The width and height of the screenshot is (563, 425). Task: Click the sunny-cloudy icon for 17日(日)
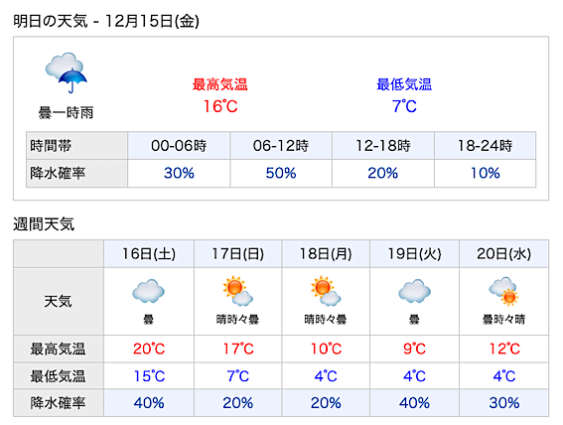pyautogui.click(x=237, y=291)
